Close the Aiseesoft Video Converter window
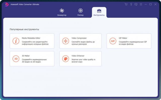 coord(155,4)
